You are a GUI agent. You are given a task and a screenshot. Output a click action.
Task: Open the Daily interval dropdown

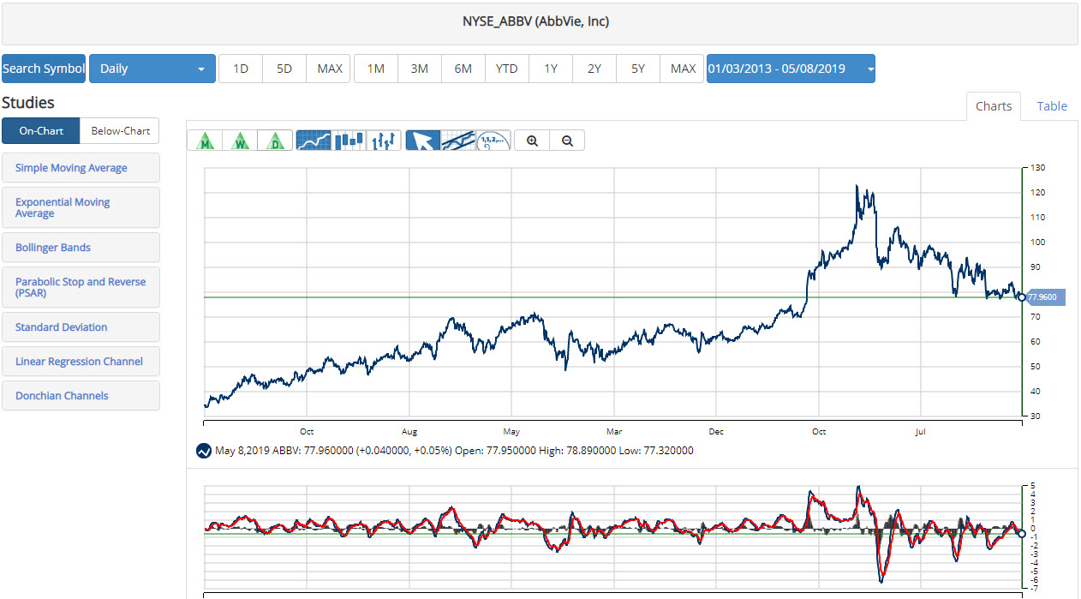click(152, 69)
